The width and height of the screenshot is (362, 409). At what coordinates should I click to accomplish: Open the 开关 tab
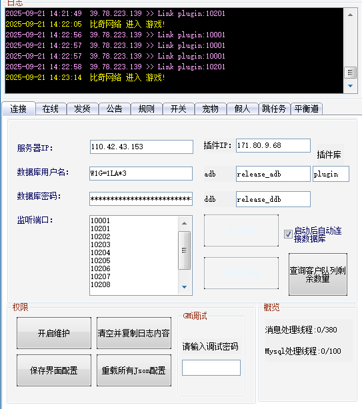(x=179, y=109)
